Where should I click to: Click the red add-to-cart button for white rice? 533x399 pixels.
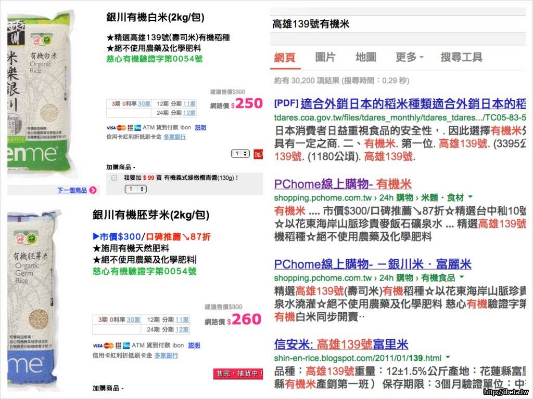(259, 154)
